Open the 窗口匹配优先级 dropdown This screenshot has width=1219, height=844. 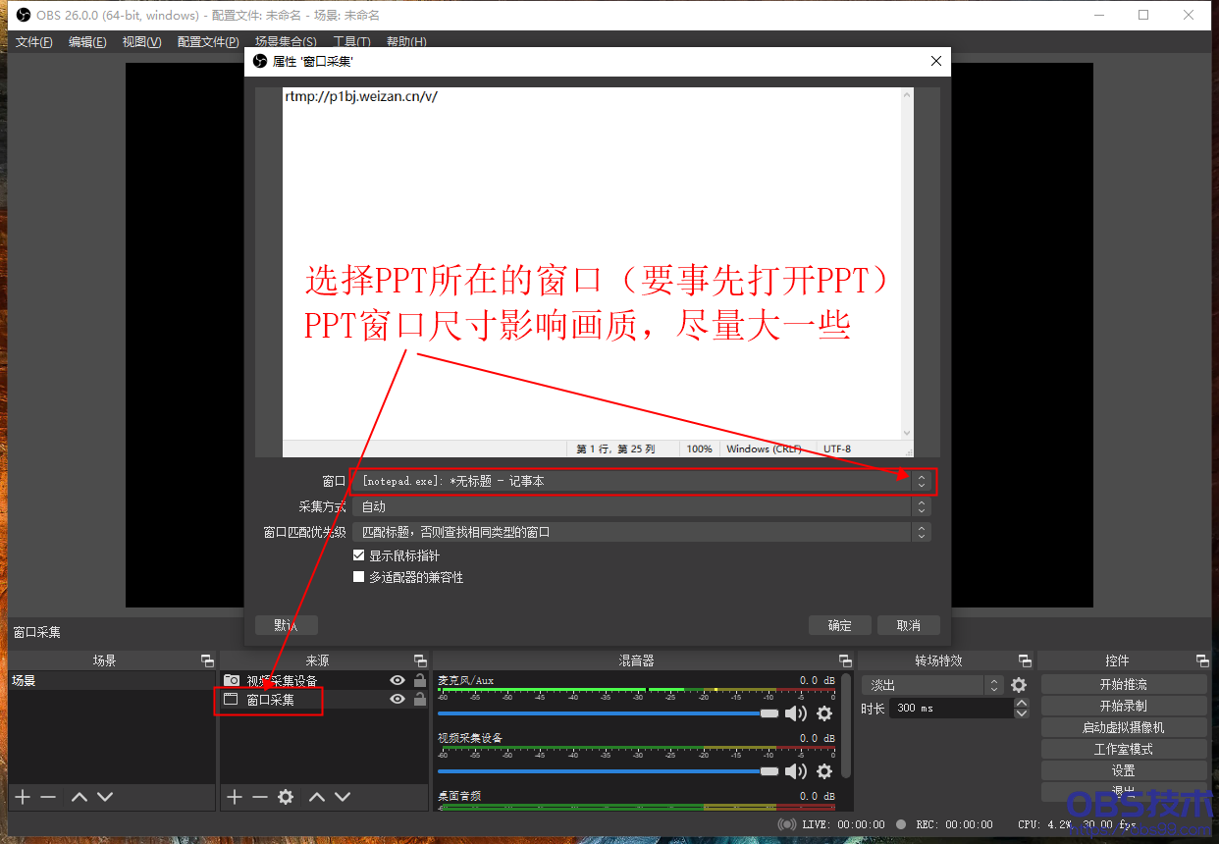642,532
